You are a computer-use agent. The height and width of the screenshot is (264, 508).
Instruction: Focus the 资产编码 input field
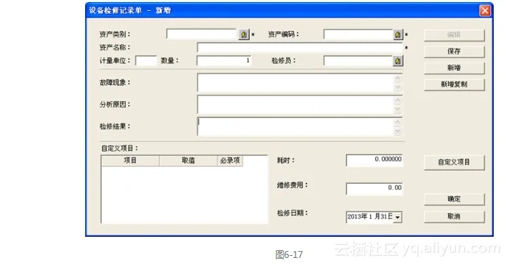(358, 34)
